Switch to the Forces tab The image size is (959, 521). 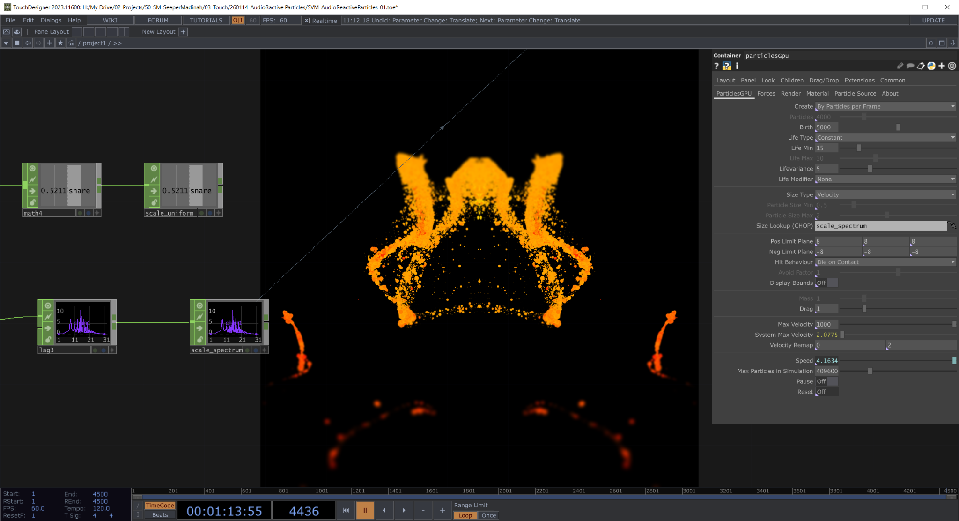coord(766,94)
